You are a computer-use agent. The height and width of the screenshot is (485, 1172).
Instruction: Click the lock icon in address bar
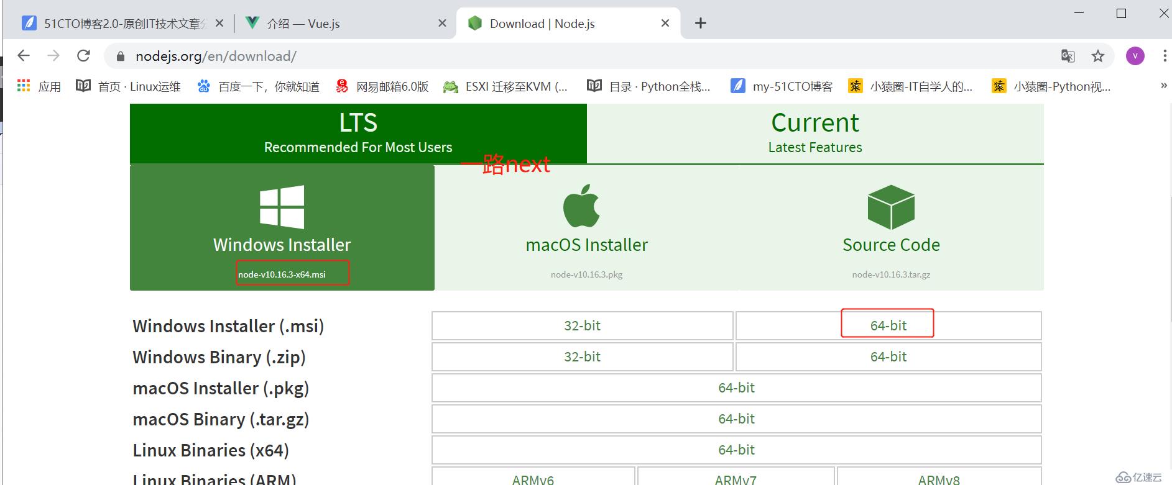(x=121, y=57)
